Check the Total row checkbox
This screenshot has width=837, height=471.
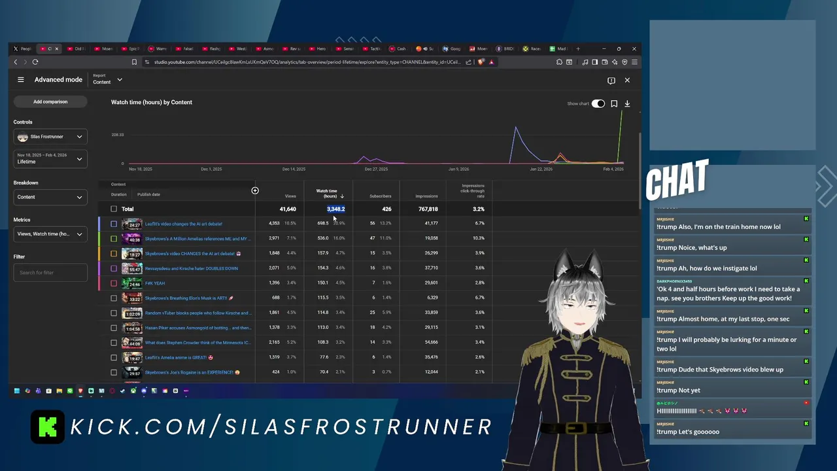[x=114, y=209]
